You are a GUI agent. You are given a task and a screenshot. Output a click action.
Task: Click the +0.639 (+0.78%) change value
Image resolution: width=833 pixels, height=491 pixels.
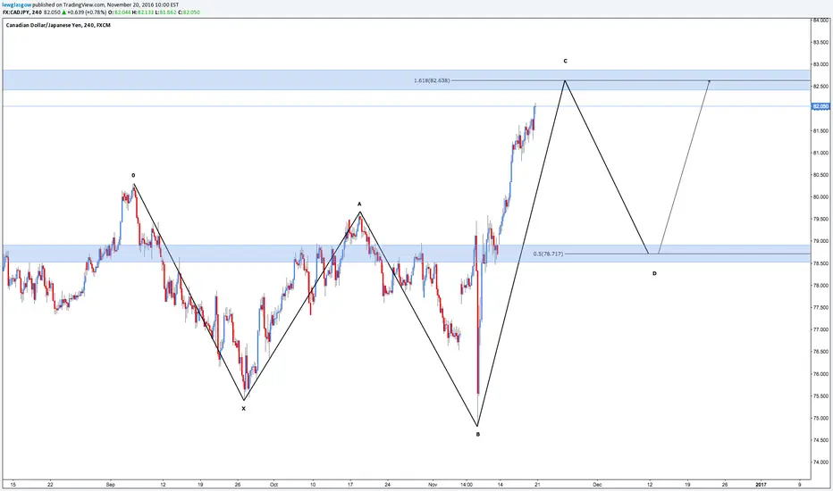click(86, 12)
